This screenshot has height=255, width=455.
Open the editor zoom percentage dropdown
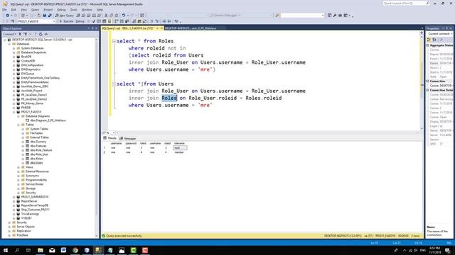click(114, 132)
